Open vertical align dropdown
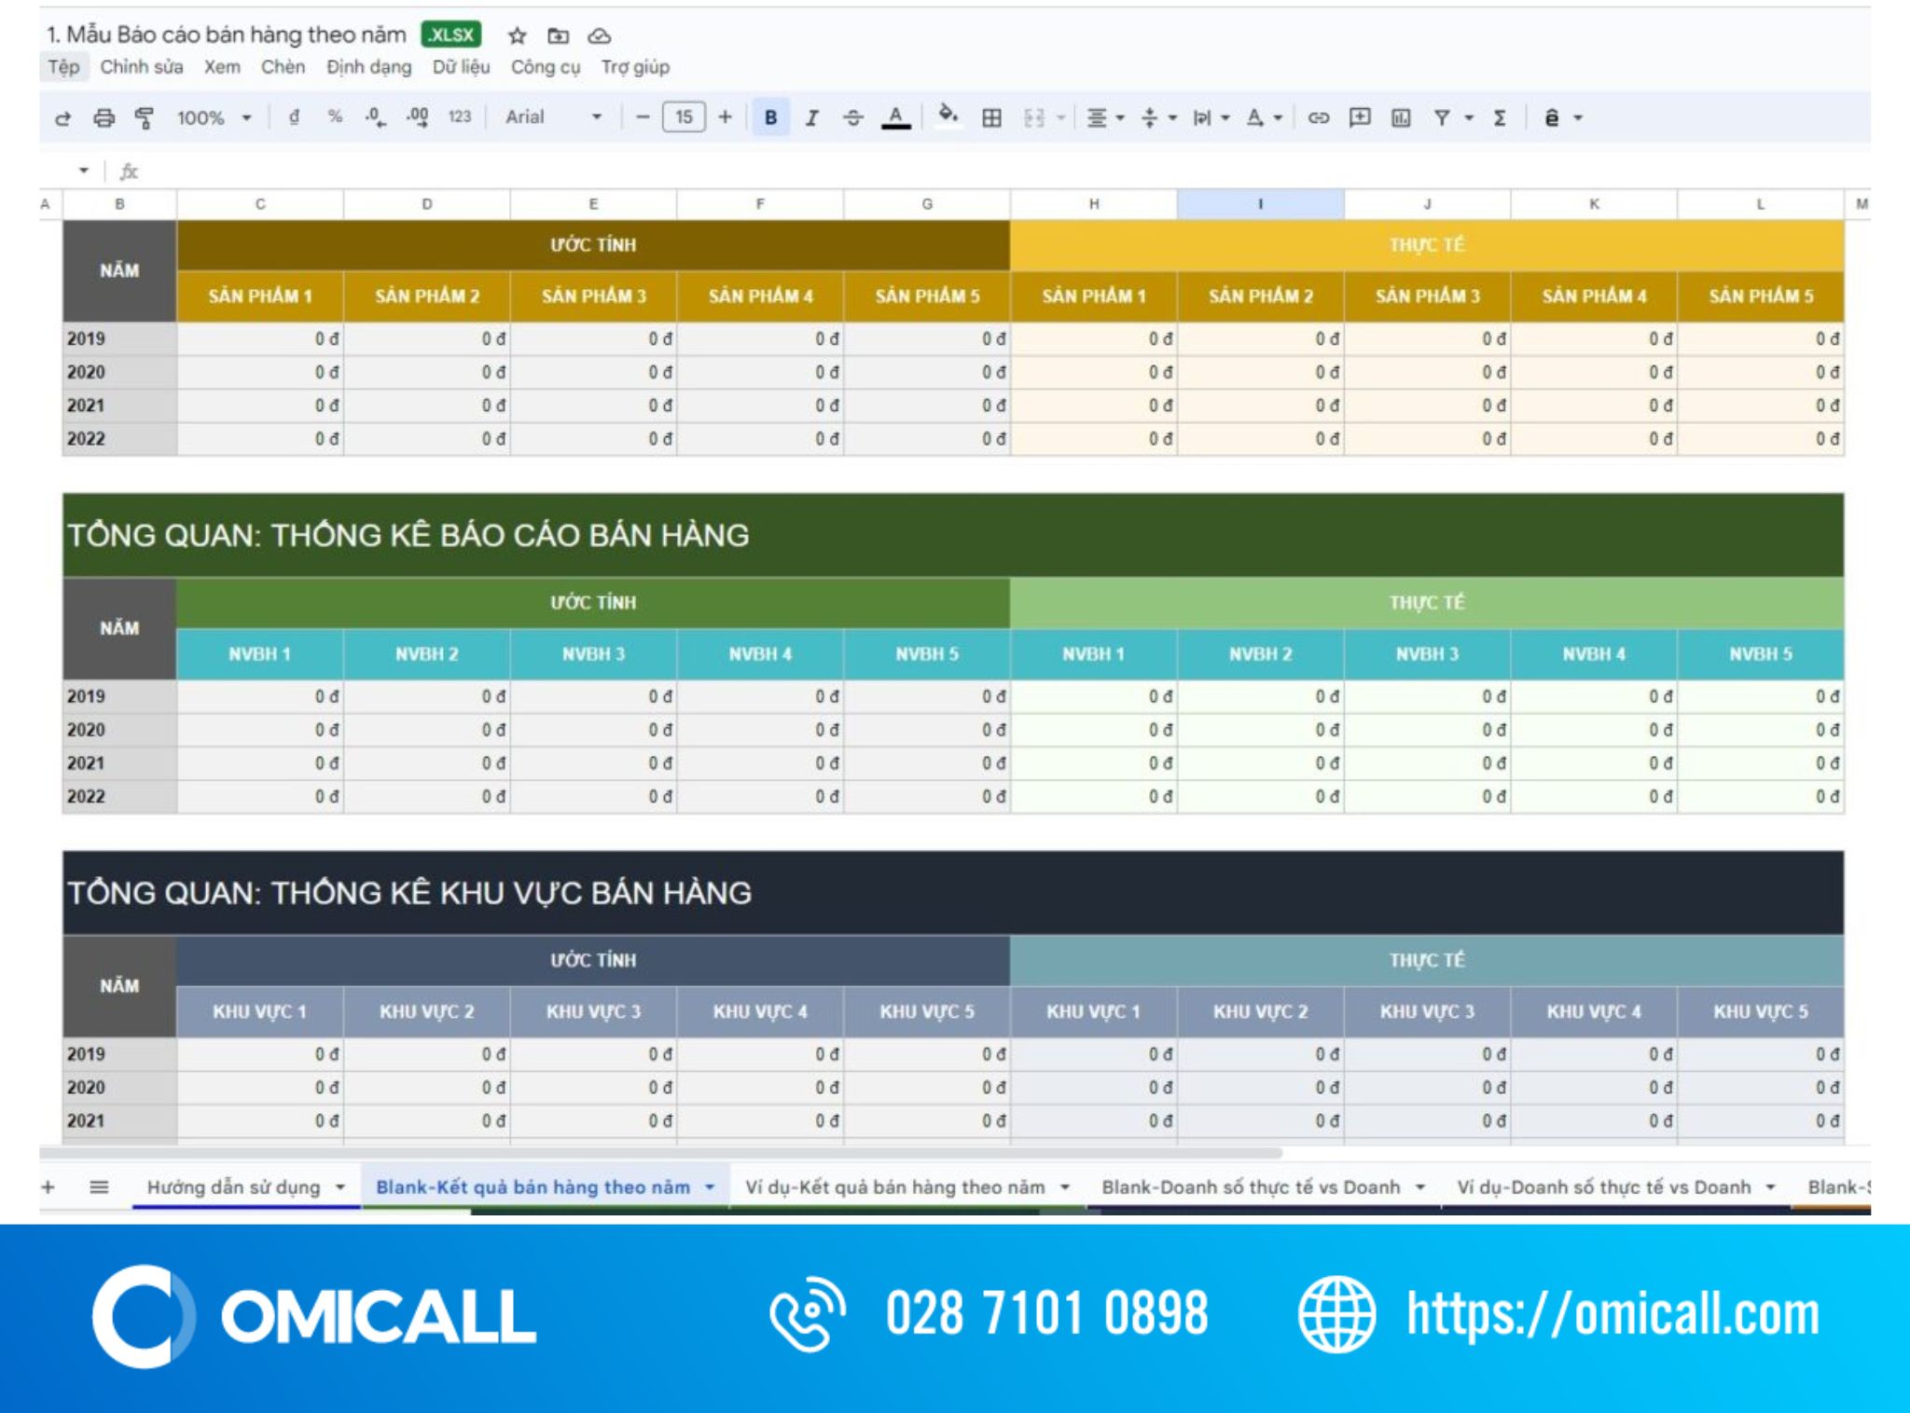 1158,117
